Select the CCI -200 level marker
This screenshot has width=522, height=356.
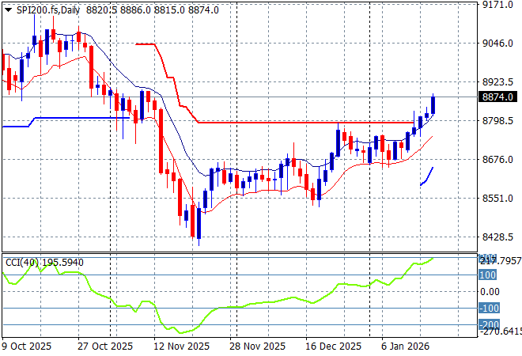click(x=488, y=324)
